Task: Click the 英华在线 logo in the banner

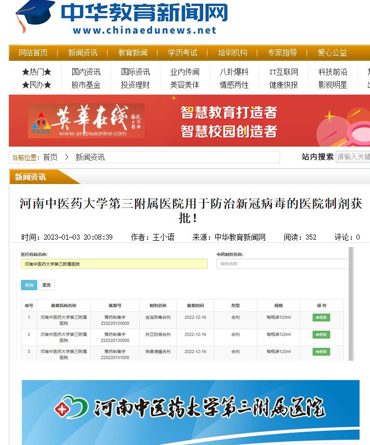Action: tap(86, 121)
